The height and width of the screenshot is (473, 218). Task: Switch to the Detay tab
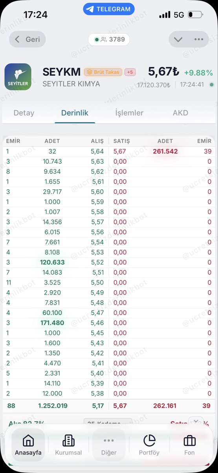tap(24, 113)
